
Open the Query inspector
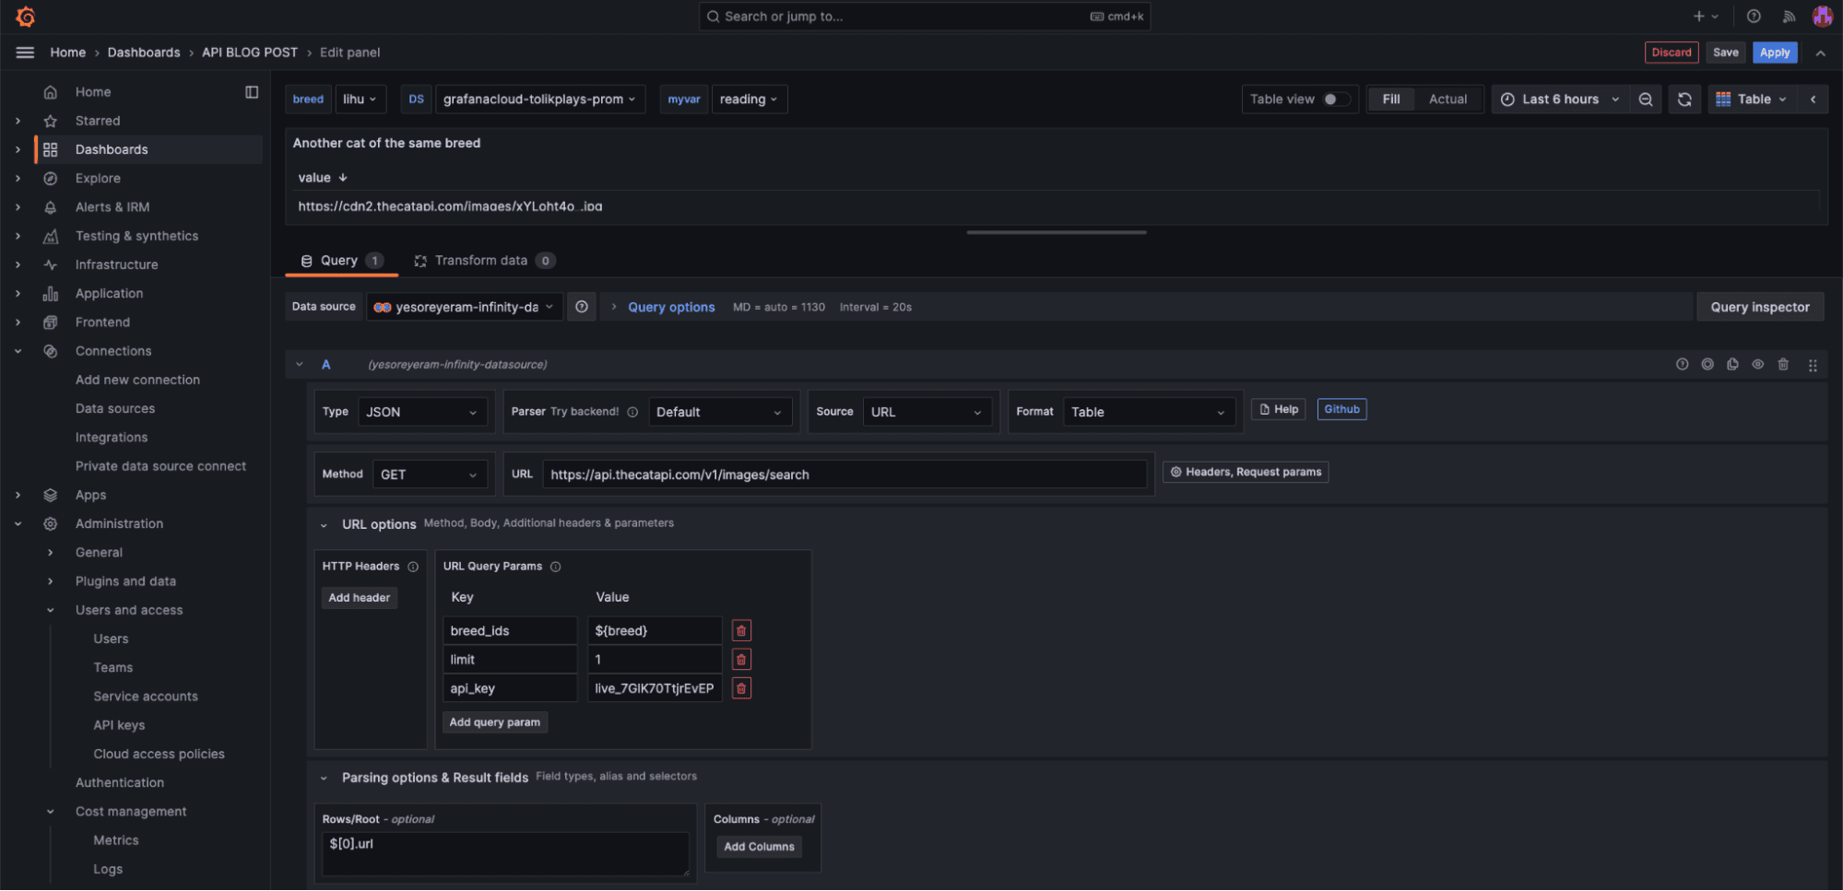(x=1759, y=306)
